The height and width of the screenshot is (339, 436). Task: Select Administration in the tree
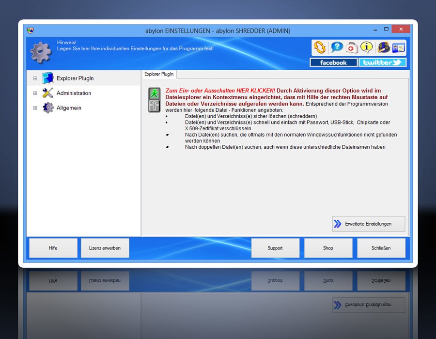74,93
